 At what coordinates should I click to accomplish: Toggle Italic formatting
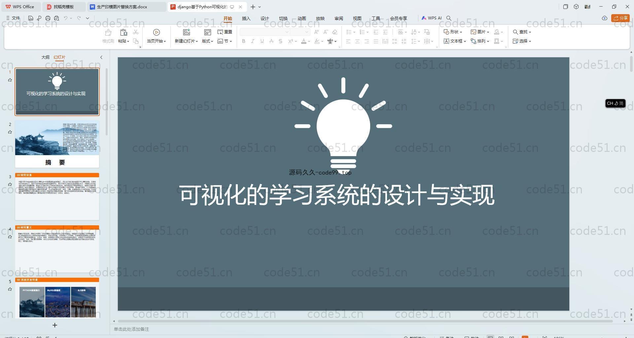(253, 41)
